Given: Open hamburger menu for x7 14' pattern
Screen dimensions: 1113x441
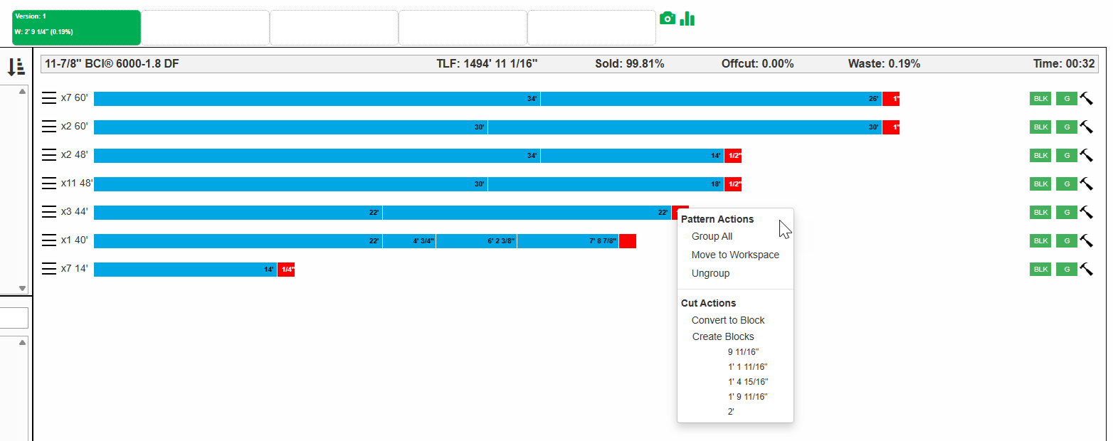Looking at the screenshot, I should (49, 269).
